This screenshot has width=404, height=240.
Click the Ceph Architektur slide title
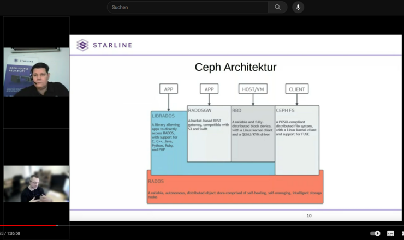pos(235,68)
